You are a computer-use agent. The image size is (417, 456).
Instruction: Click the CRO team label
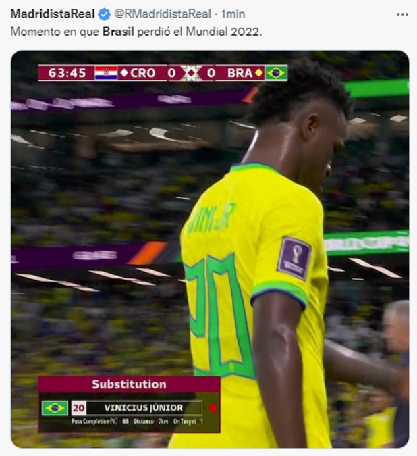pos(143,73)
